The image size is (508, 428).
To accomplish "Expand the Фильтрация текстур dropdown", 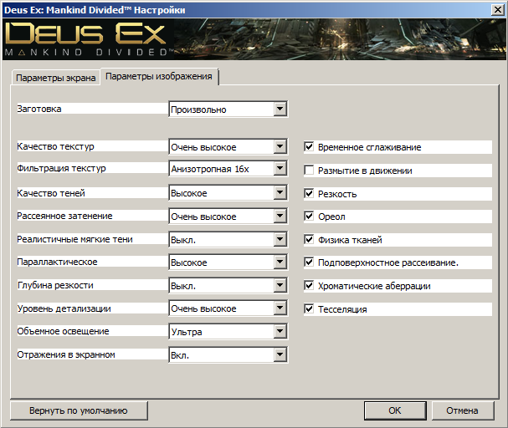I will click(228, 169).
